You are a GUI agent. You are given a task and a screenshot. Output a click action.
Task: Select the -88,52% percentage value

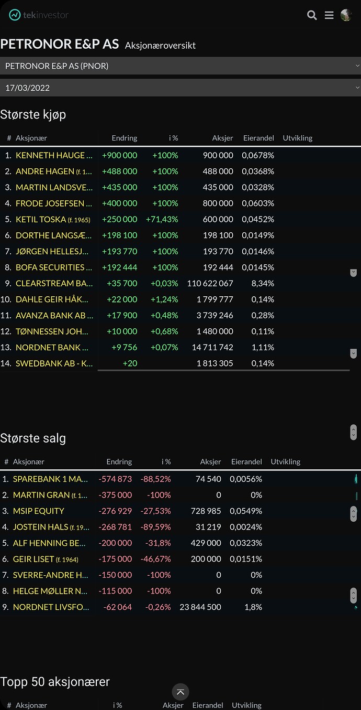155,479
